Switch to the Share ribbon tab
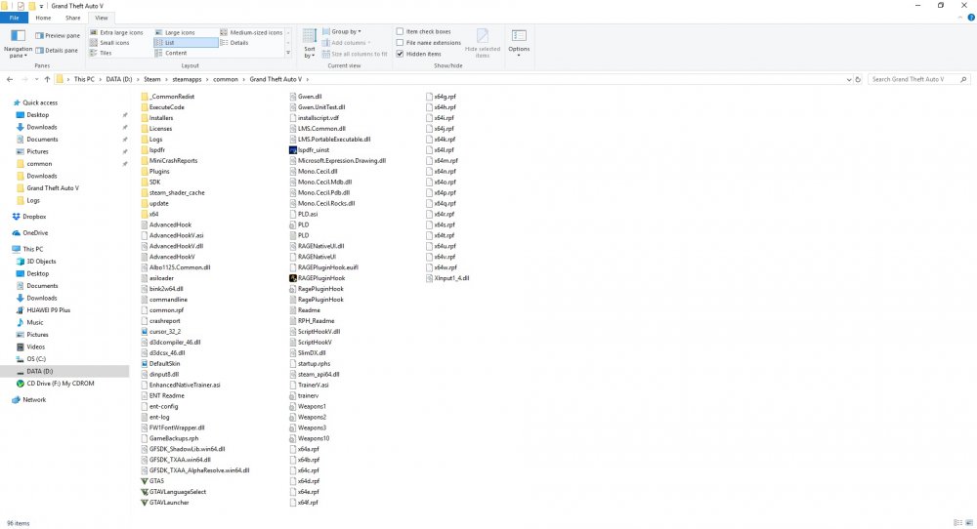977x529 pixels. coord(73,18)
